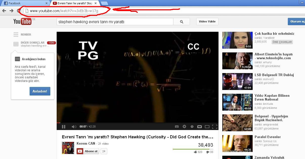Open Albert Einstein'in hayatı video title
Screen dimensions: 305x159
point(274,56)
